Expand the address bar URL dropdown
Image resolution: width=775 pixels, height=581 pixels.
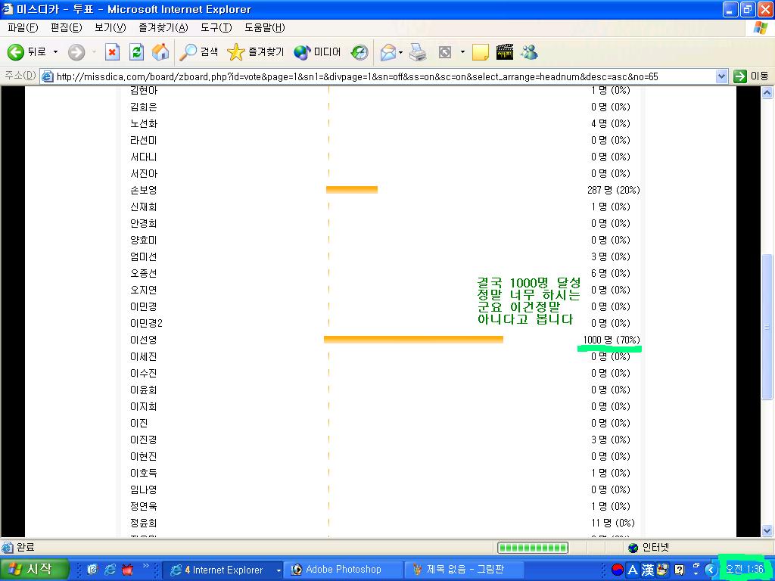pyautogui.click(x=721, y=76)
